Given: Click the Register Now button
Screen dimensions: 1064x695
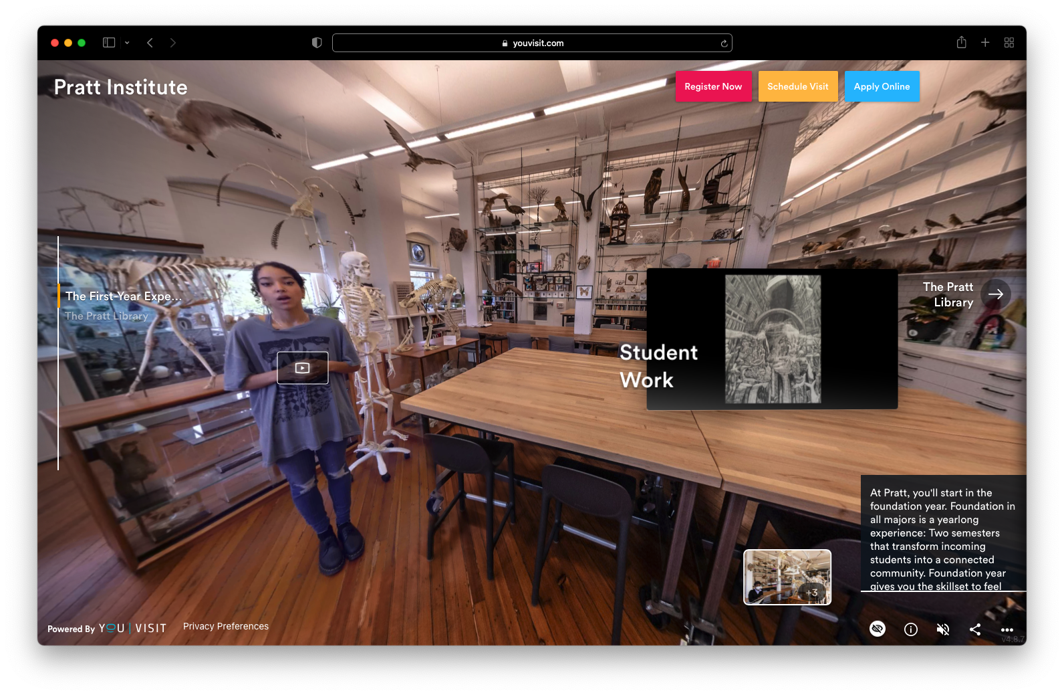Looking at the screenshot, I should pyautogui.click(x=713, y=86).
